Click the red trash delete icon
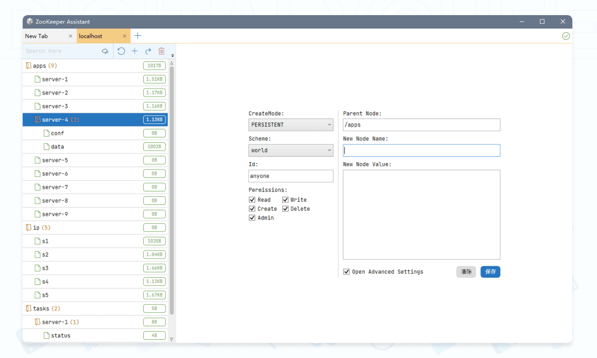Viewport: 597px width, 358px height. click(161, 51)
